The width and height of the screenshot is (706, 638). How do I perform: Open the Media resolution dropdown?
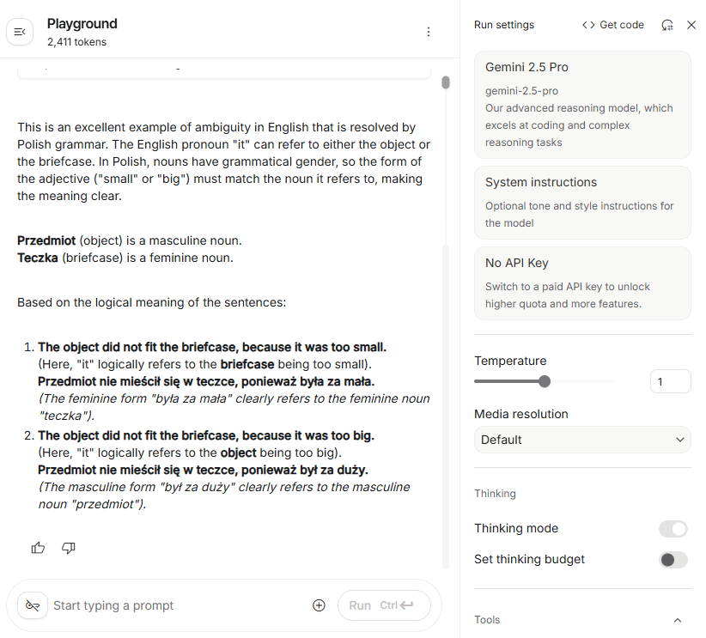pyautogui.click(x=582, y=440)
